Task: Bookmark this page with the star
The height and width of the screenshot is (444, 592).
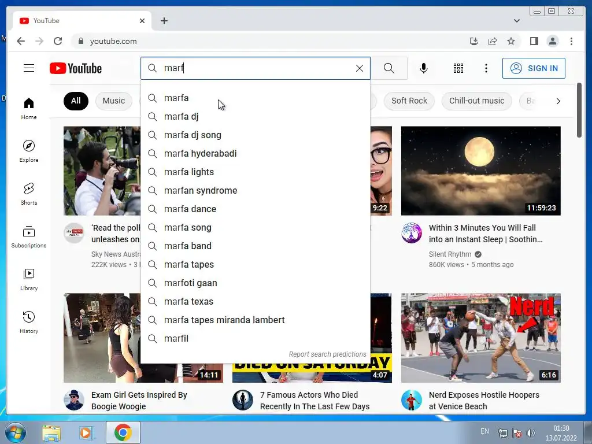Action: click(x=511, y=41)
